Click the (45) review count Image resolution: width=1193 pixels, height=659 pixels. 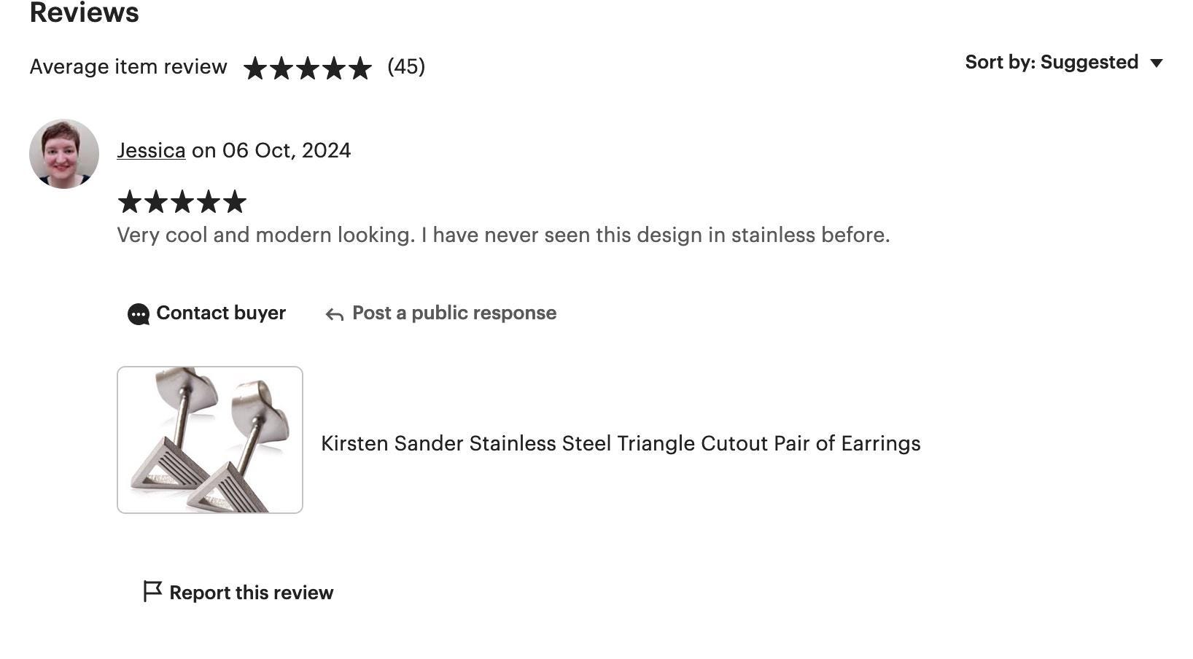[x=406, y=66]
